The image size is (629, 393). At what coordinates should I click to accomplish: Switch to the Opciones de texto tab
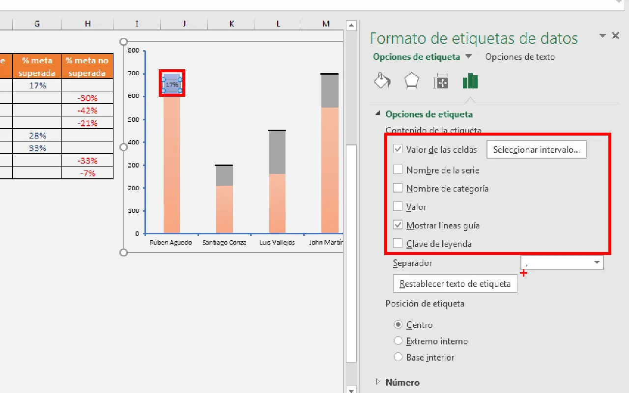point(520,56)
